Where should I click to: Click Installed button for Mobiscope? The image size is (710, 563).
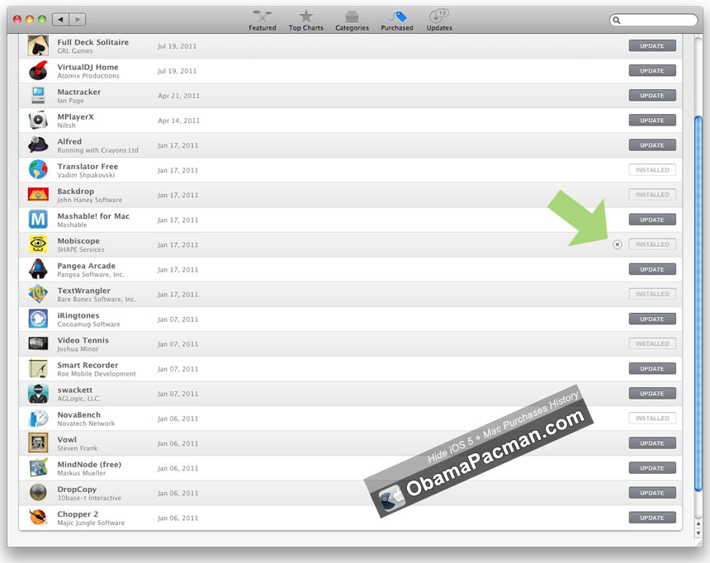[652, 244]
